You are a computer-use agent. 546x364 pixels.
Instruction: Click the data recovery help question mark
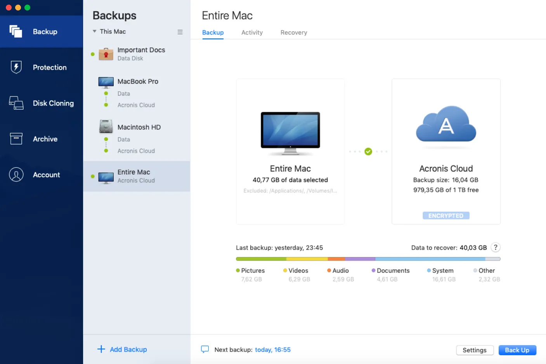pyautogui.click(x=495, y=247)
